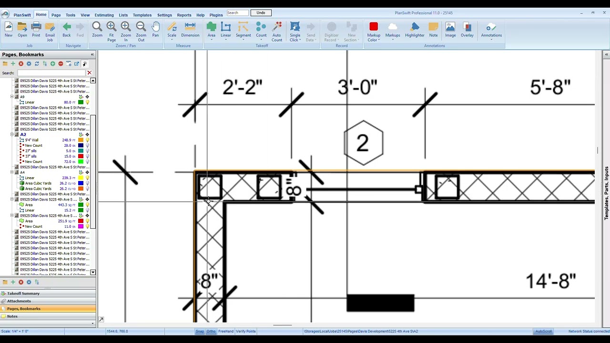Click the Undo button

pos(261,13)
